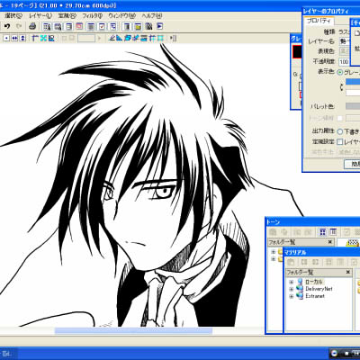Close the フォルダ一覧 pane in the マテリアル window
This screenshot has height=360, width=360.
point(348,272)
